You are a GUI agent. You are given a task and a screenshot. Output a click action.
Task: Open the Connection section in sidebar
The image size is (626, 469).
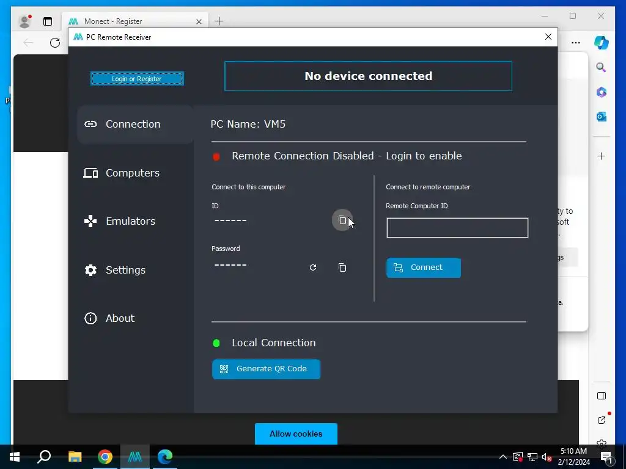[135, 124]
